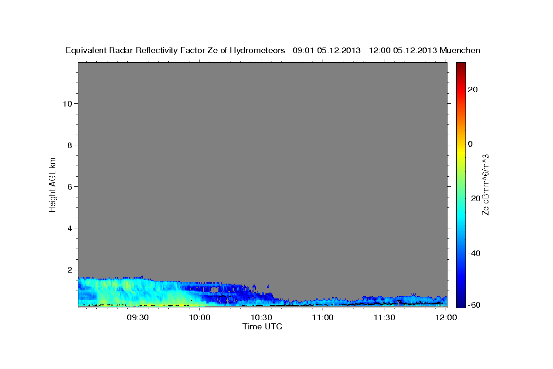Click the 11:00 time tick label

[x=323, y=317]
